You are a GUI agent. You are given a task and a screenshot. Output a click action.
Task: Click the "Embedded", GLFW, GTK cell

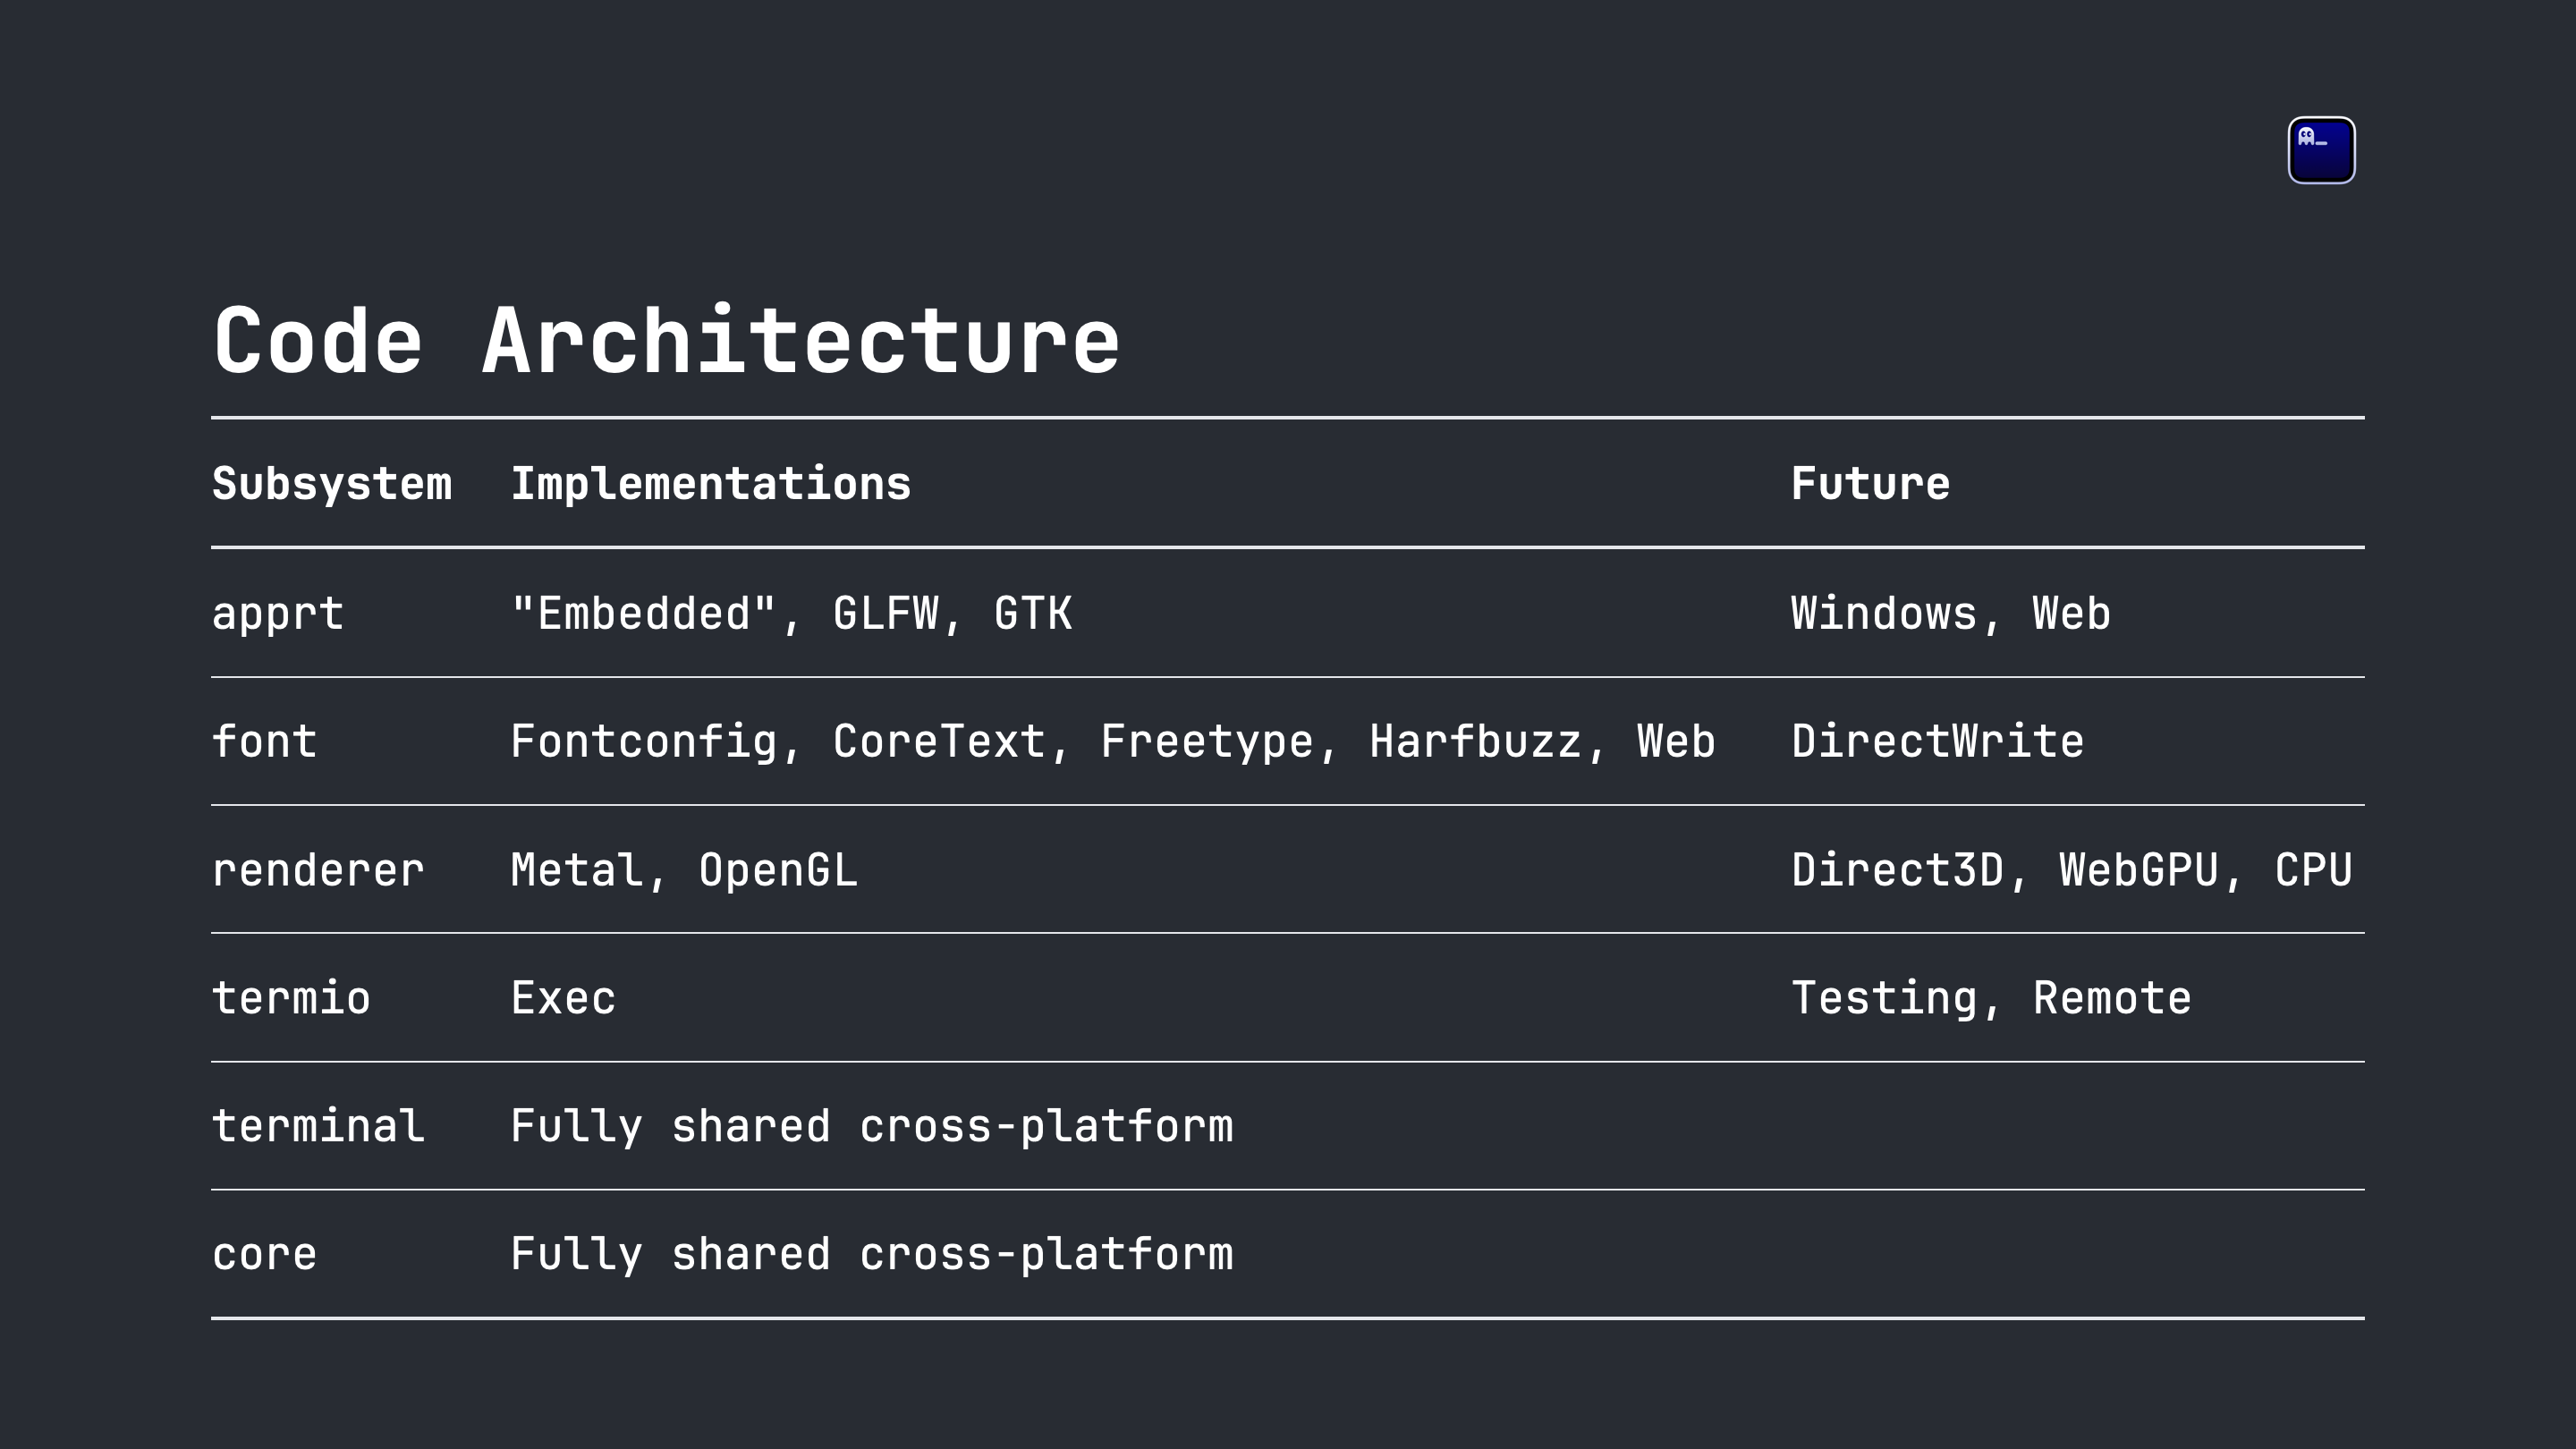tap(792, 613)
